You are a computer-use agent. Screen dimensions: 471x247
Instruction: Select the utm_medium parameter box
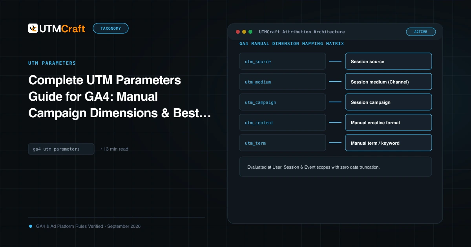[283, 82]
